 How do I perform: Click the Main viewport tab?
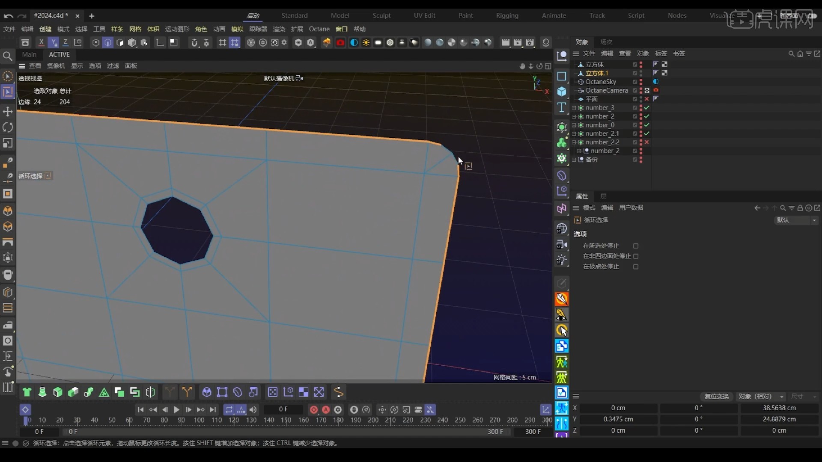pos(29,54)
